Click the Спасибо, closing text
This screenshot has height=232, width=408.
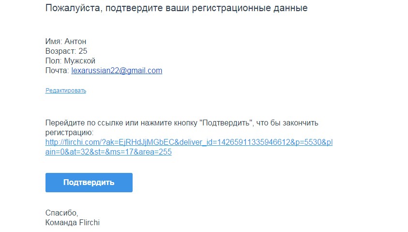(61, 213)
